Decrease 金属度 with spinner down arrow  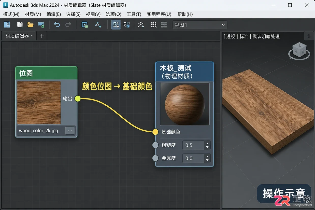pyautogui.click(x=207, y=160)
